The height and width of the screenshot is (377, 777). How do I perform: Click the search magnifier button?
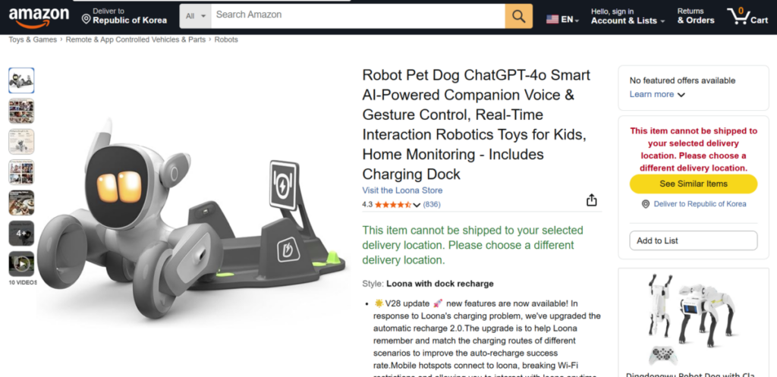coord(518,16)
